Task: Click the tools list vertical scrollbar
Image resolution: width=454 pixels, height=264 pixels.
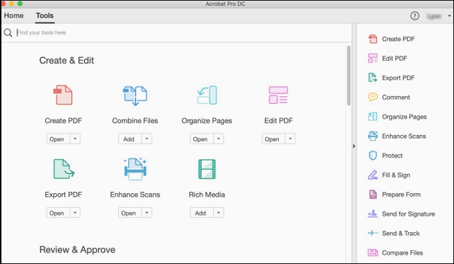Action: pos(349,75)
